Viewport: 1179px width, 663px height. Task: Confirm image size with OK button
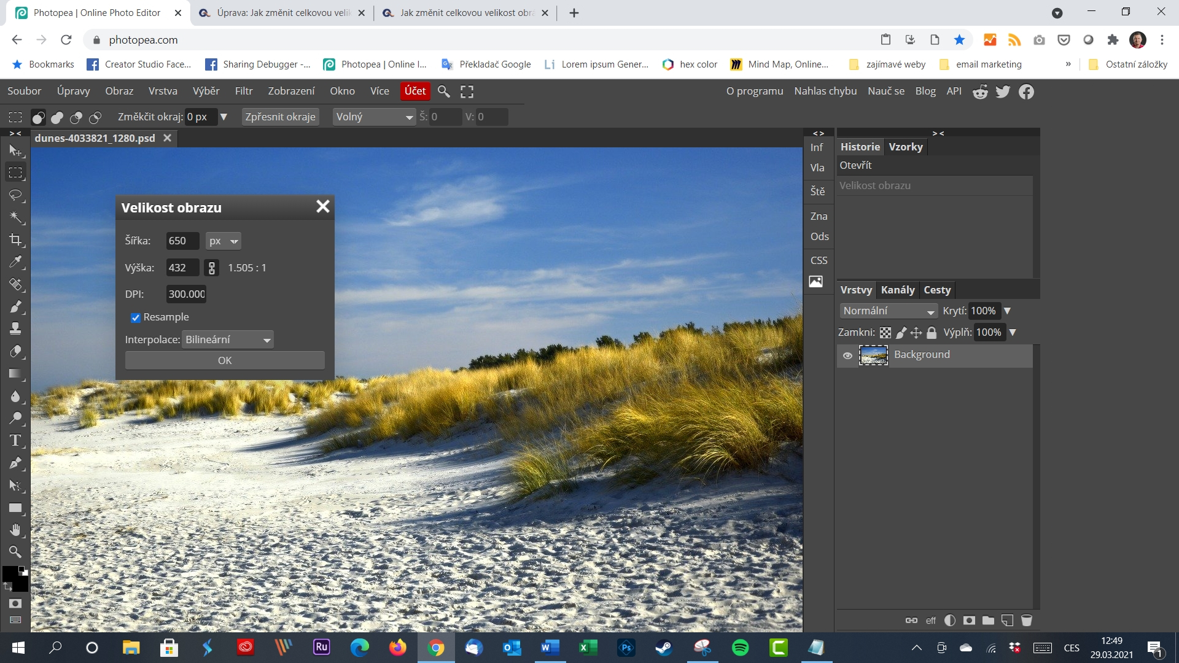pyautogui.click(x=225, y=360)
